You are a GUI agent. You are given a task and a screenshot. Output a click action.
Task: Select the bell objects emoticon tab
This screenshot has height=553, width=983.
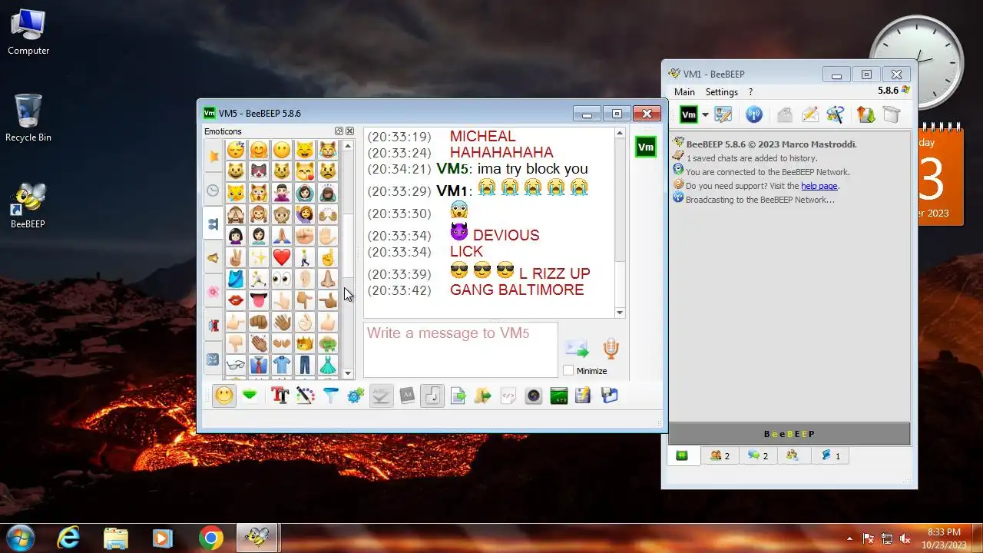pos(213,258)
